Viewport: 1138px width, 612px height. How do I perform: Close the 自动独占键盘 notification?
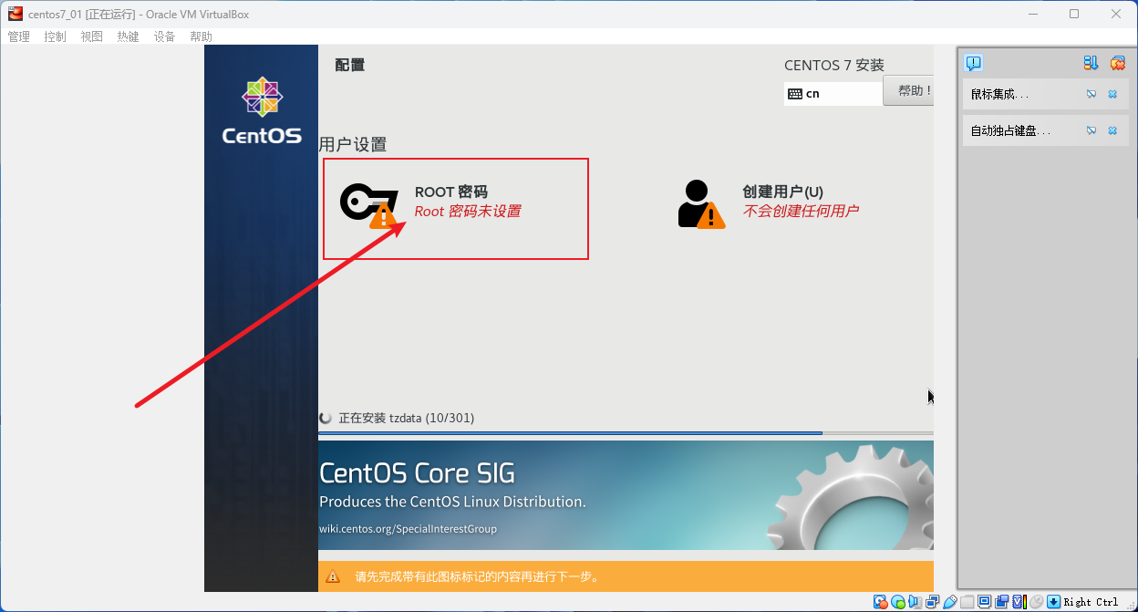[x=1112, y=130]
